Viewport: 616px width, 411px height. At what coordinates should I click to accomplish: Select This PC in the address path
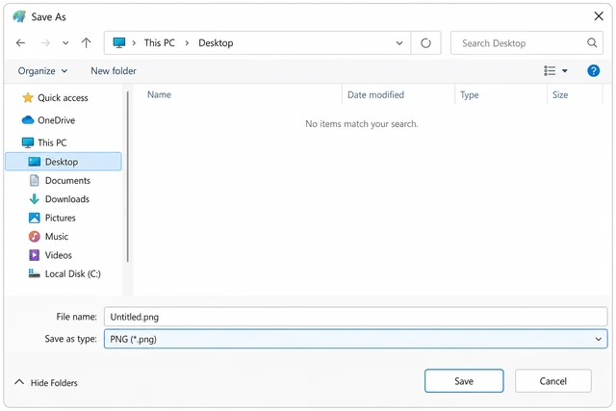(159, 42)
